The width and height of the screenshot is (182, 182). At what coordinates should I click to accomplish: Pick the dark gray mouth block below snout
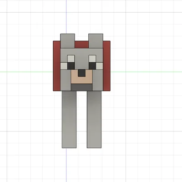point(81,87)
